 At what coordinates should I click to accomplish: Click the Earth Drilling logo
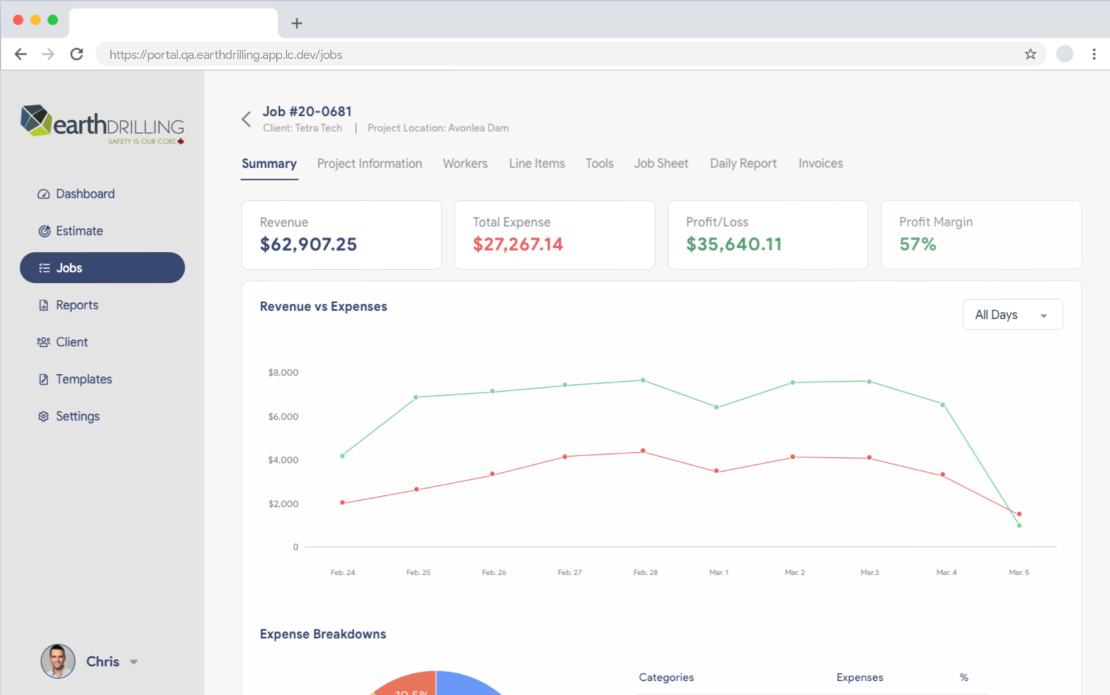tap(102, 125)
